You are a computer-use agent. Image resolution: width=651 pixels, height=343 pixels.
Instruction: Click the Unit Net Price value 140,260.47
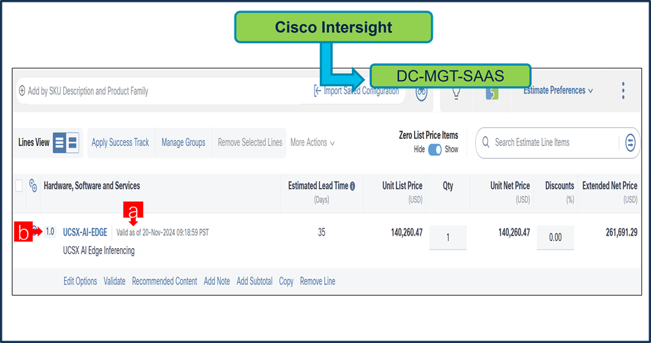[514, 233]
